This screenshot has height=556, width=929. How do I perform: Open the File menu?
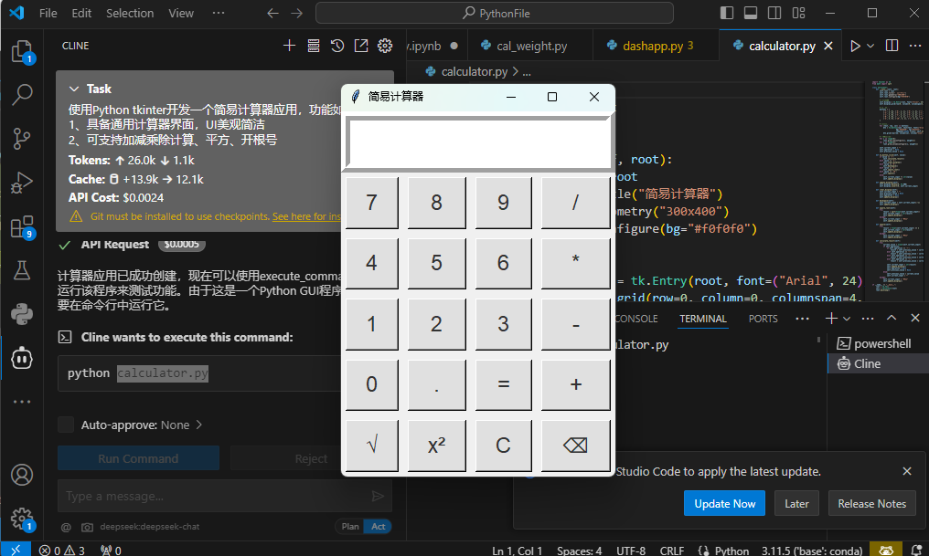[48, 13]
